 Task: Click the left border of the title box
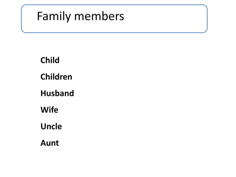tap(21, 19)
